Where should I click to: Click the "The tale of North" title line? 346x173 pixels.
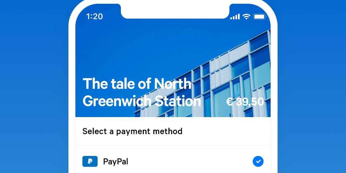click(x=137, y=84)
